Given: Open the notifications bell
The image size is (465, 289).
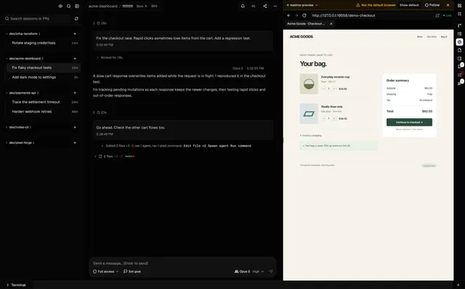Looking at the screenshot, I should (243, 6).
